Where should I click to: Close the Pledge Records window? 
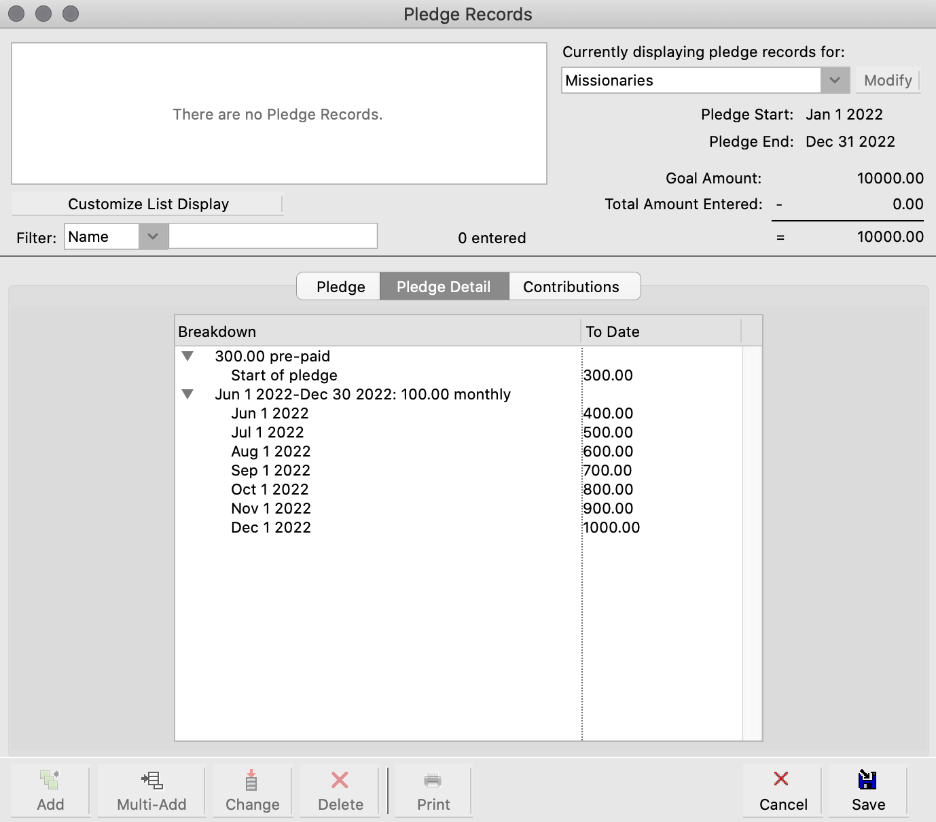(16, 14)
